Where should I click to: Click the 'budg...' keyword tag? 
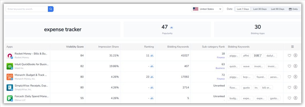(x=234, y=98)
